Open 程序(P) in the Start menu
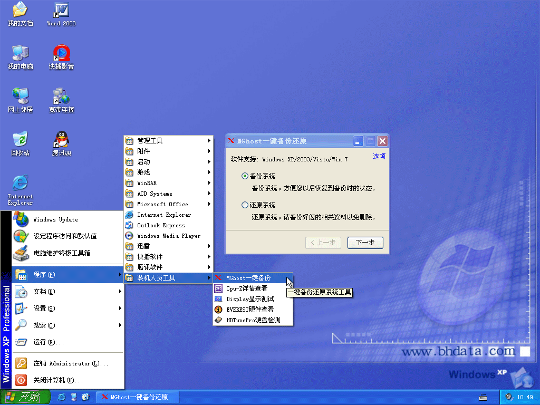540x405 pixels. coord(67,274)
